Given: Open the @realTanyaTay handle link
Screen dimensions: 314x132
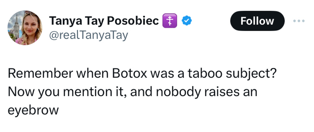Looking at the screenshot, I should point(89,36).
